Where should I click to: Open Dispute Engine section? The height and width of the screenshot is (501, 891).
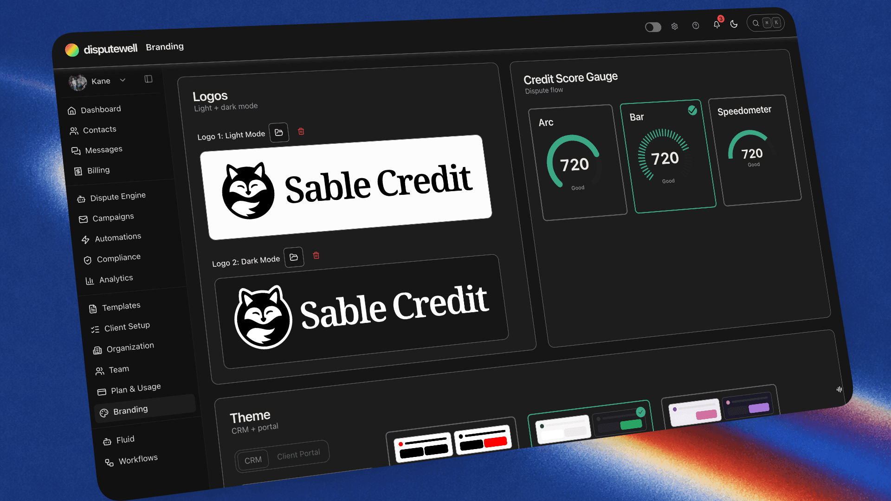[111, 197]
